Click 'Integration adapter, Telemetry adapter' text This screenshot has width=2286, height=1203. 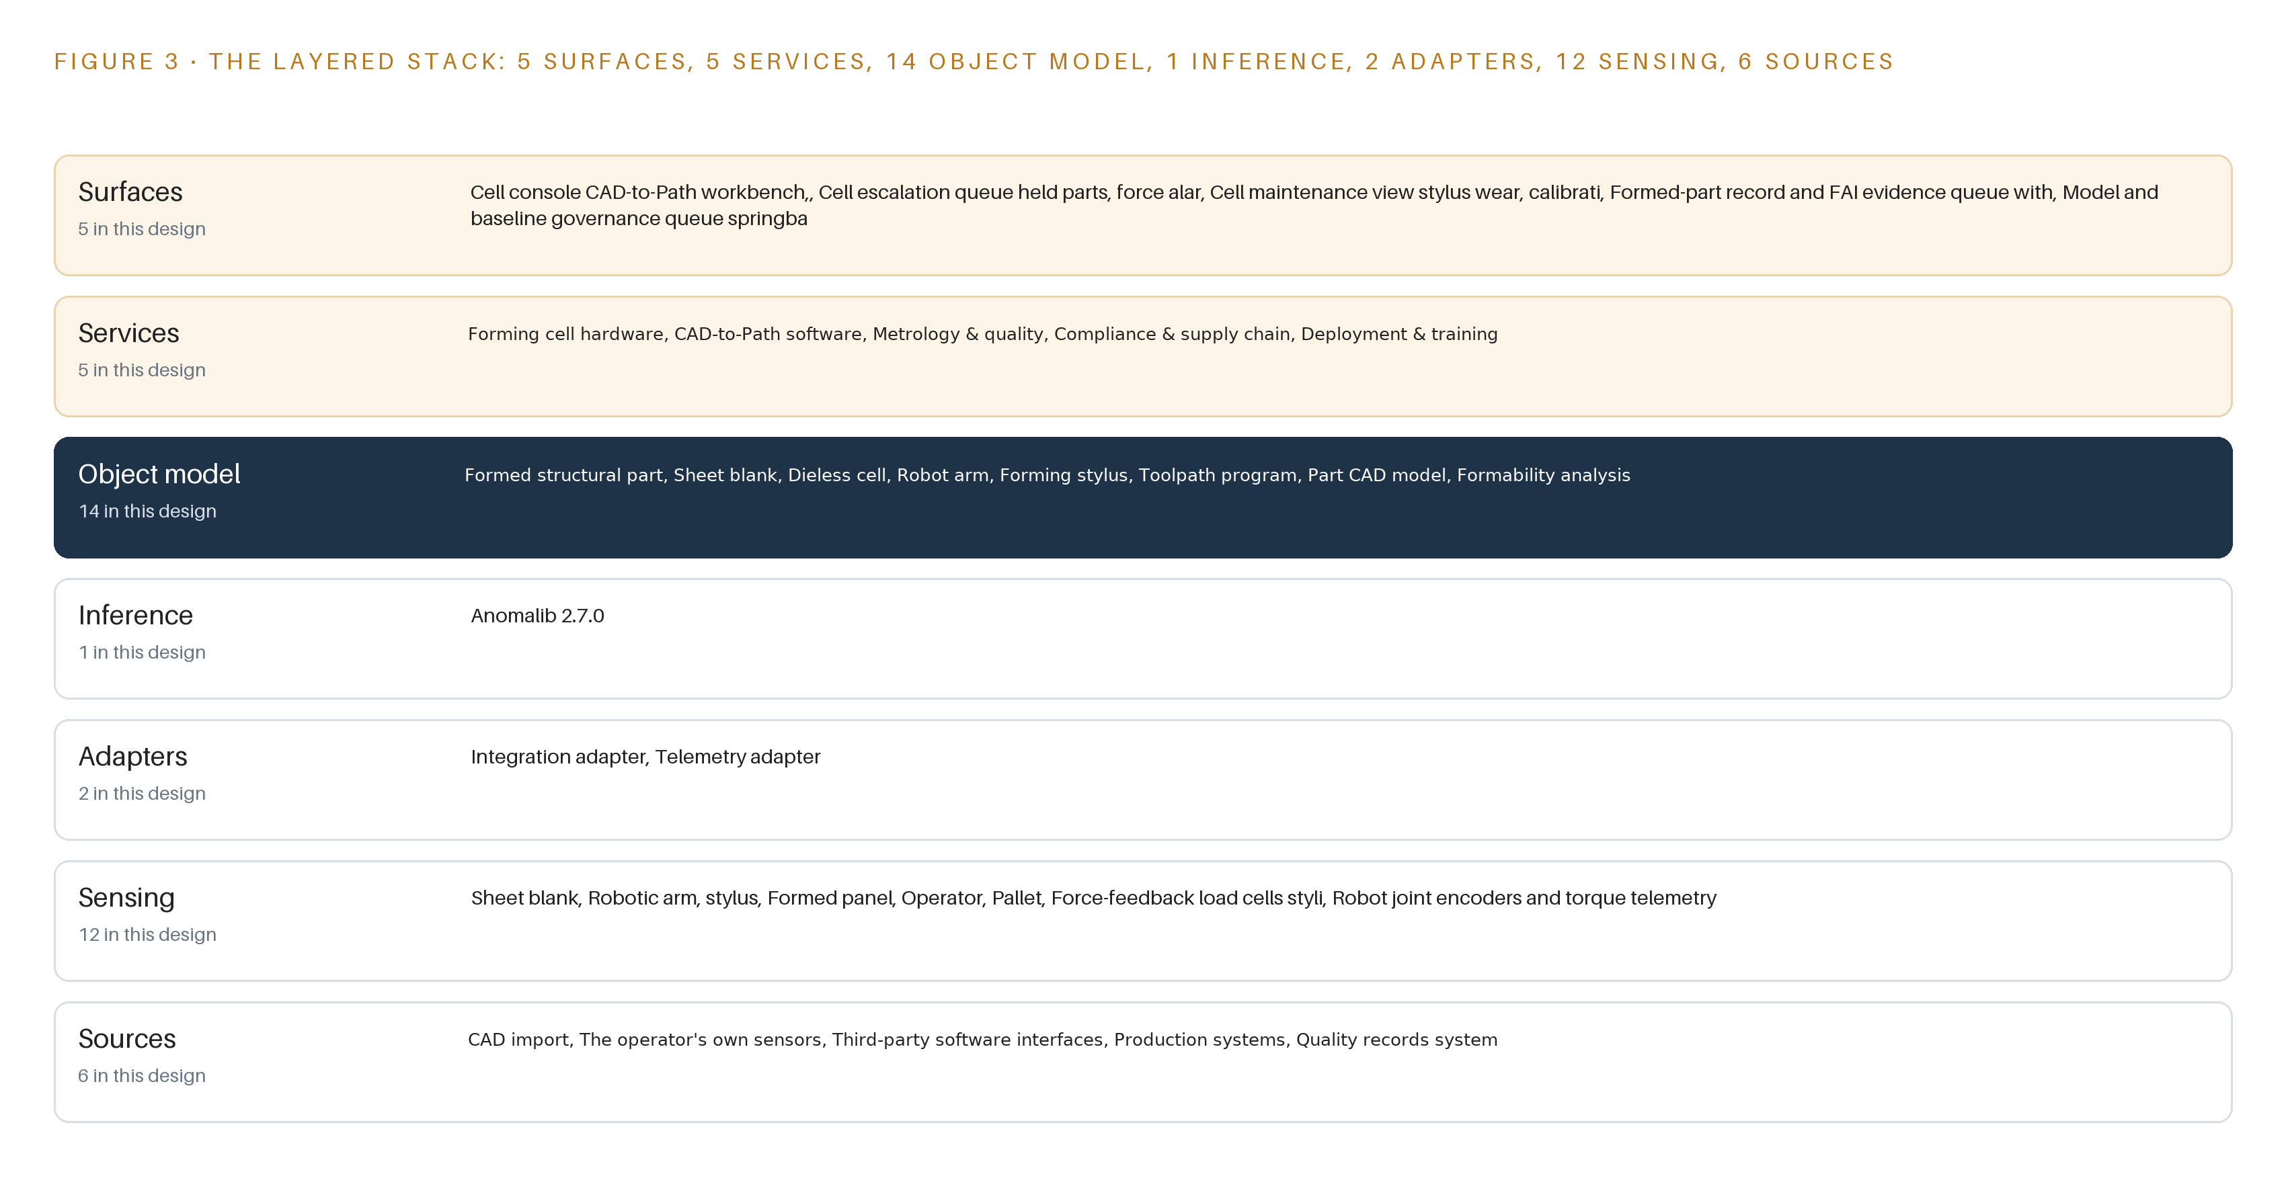pyautogui.click(x=645, y=757)
